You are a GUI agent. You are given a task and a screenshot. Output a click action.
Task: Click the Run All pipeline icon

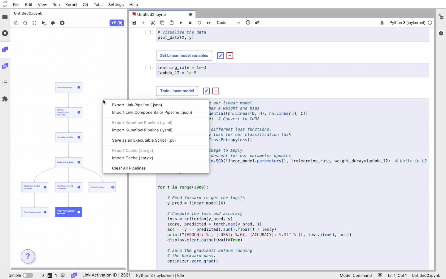(44, 23)
